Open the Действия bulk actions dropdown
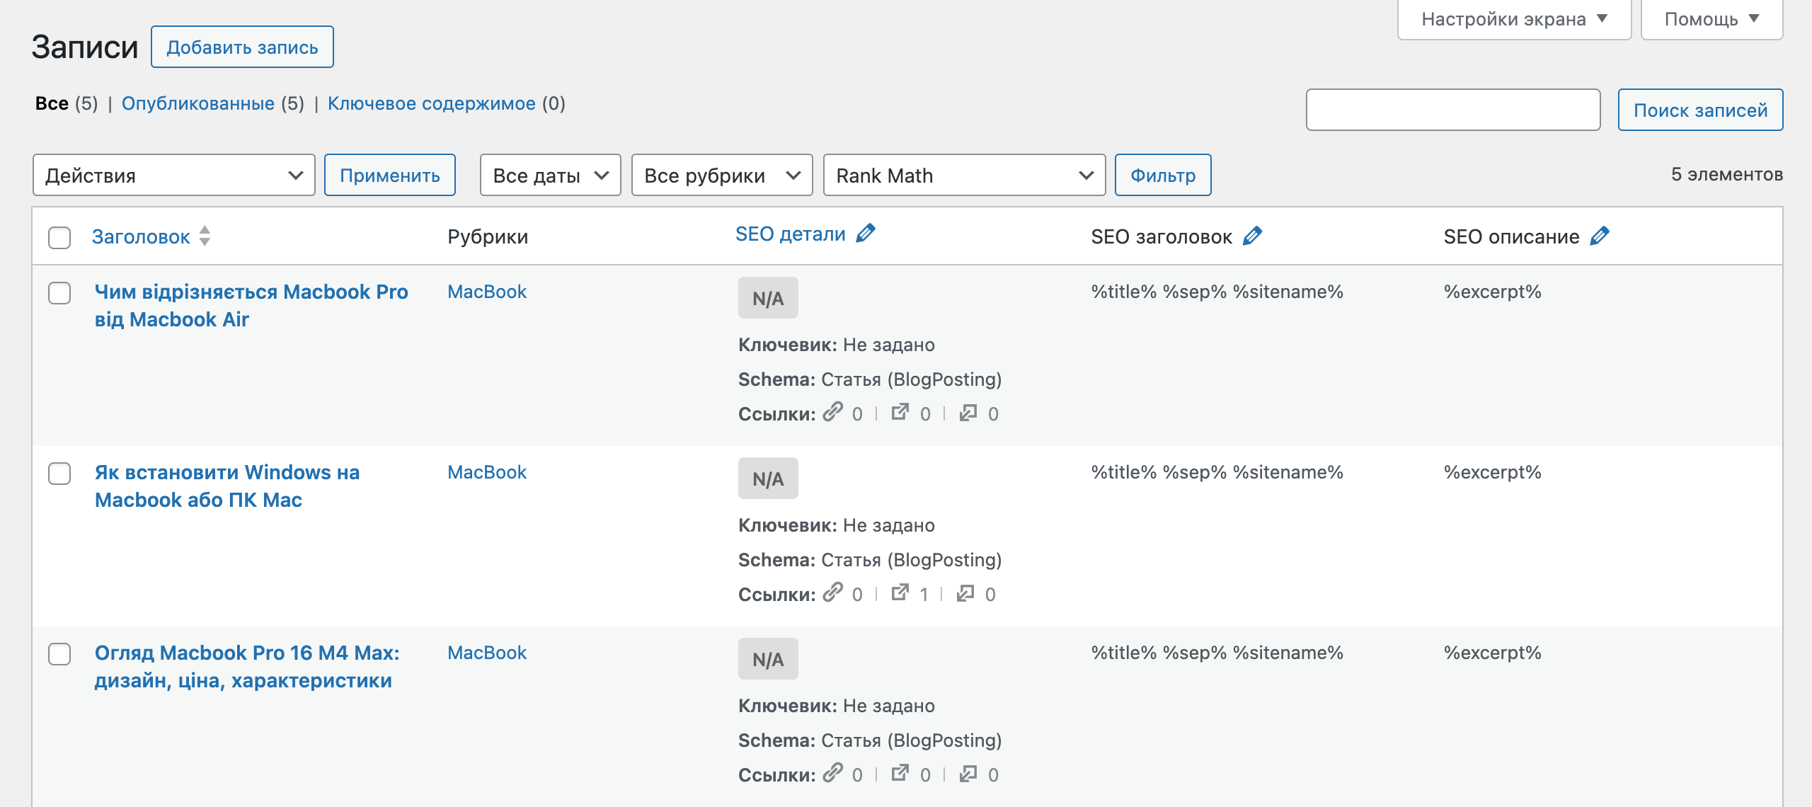This screenshot has width=1812, height=807. pos(173,175)
